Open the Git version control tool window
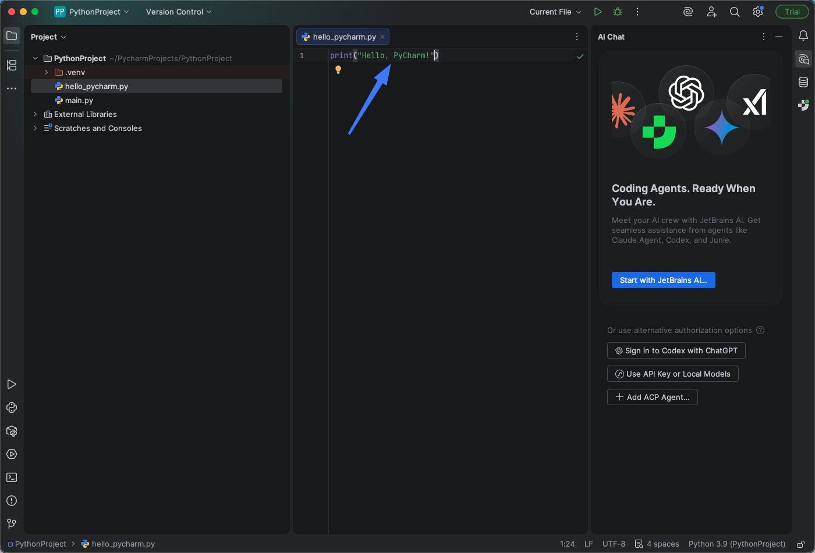815x553 pixels. 12,524
